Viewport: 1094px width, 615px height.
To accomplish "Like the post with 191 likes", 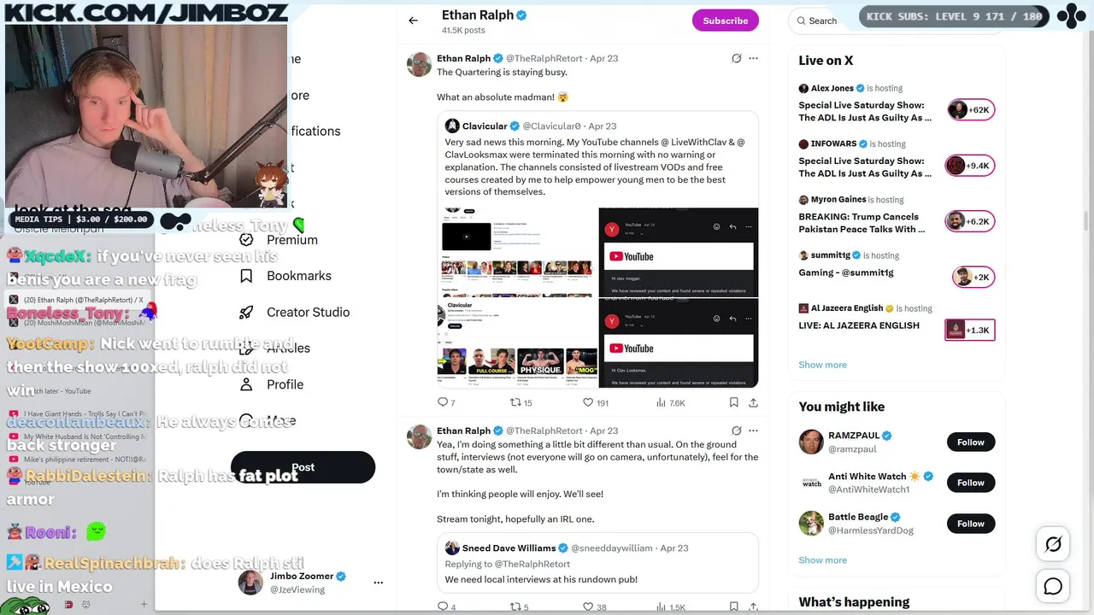I will (x=596, y=402).
